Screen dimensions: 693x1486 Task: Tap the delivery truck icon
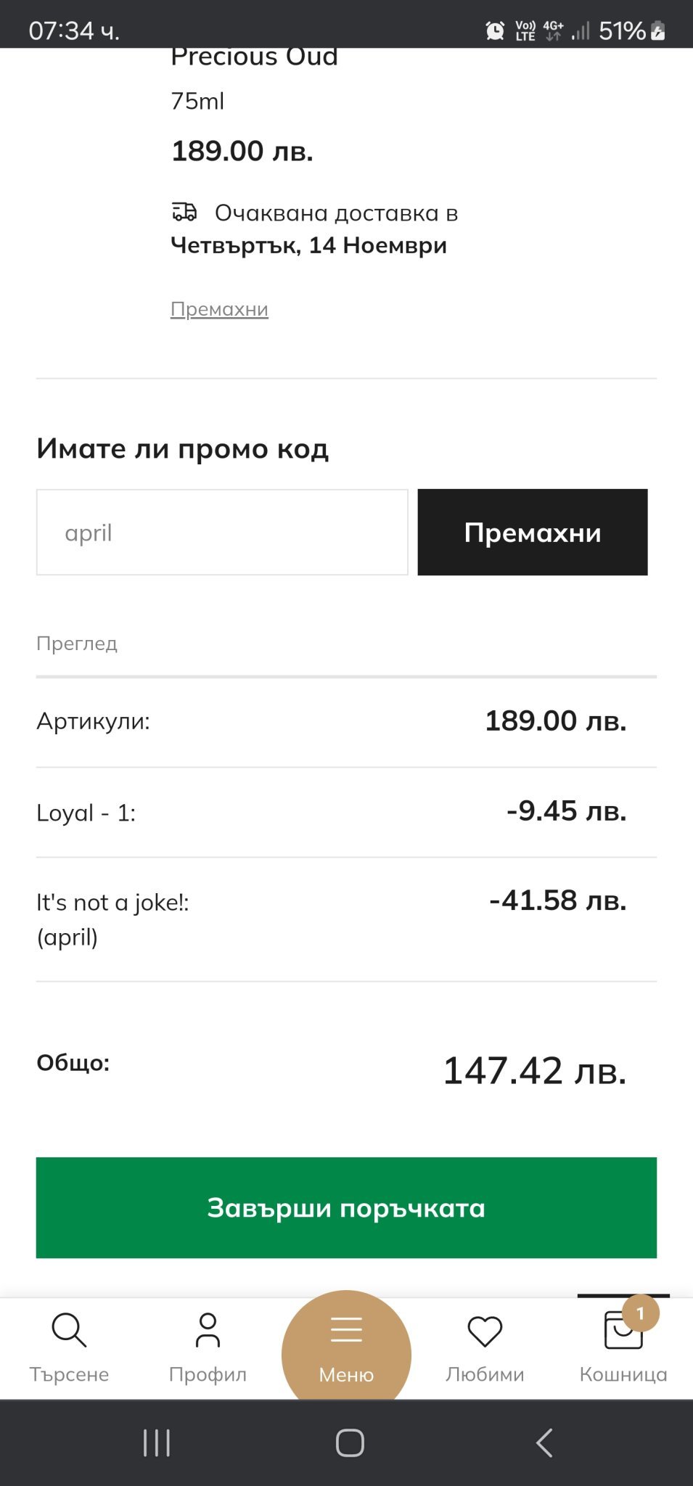[x=184, y=212]
